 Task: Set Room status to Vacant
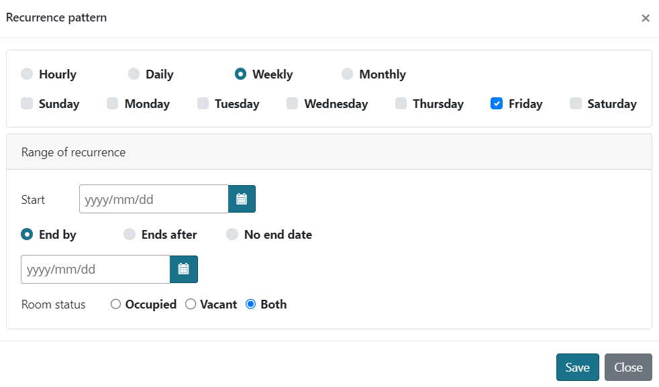pos(191,305)
